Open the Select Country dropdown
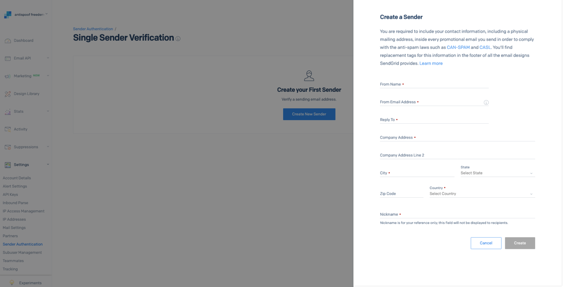Viewport: 563px width, 287px height. click(x=481, y=194)
